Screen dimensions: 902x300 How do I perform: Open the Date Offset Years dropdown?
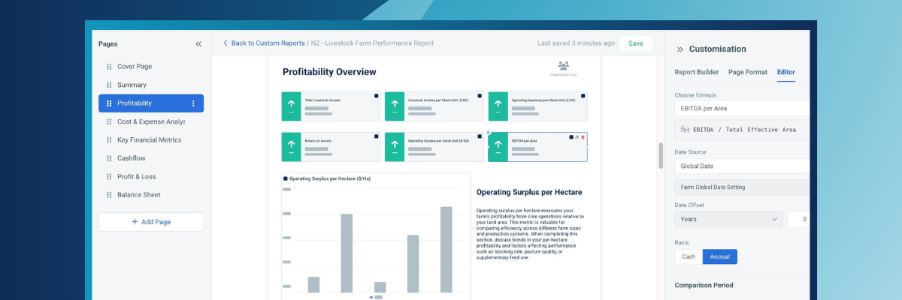coord(728,219)
